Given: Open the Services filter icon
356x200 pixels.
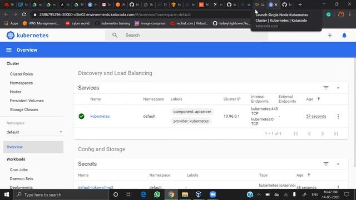Looking at the screenshot, I should [326, 88].
